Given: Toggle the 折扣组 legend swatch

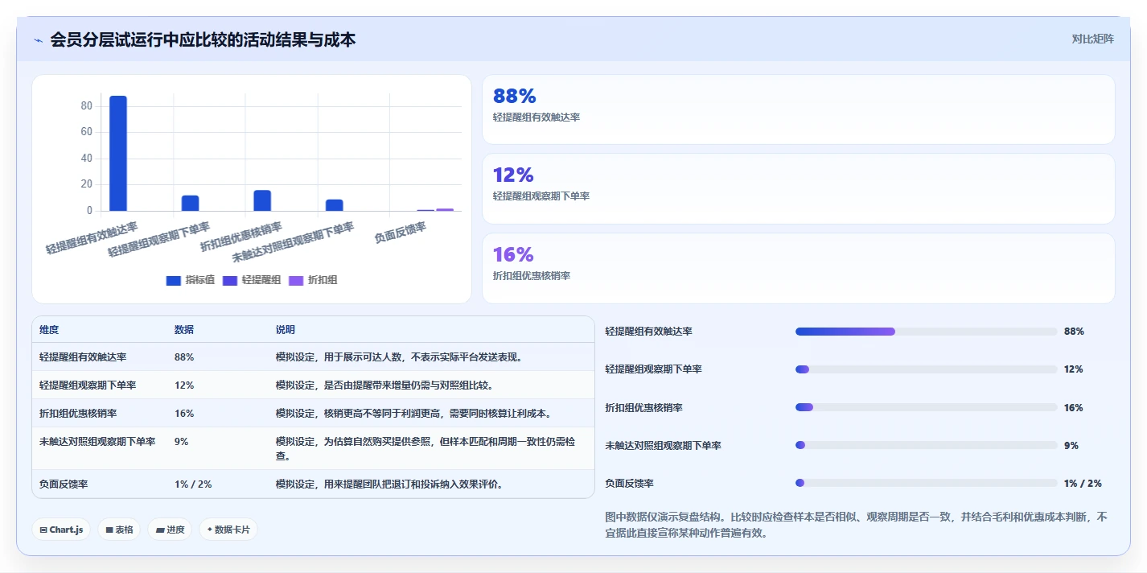Looking at the screenshot, I should [296, 280].
